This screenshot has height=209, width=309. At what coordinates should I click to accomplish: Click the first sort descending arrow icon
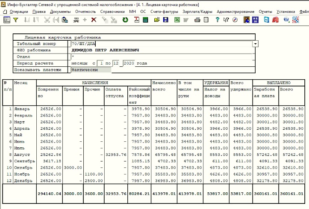point(27,20)
